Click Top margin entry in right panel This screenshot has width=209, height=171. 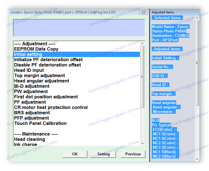[x=163, y=94]
